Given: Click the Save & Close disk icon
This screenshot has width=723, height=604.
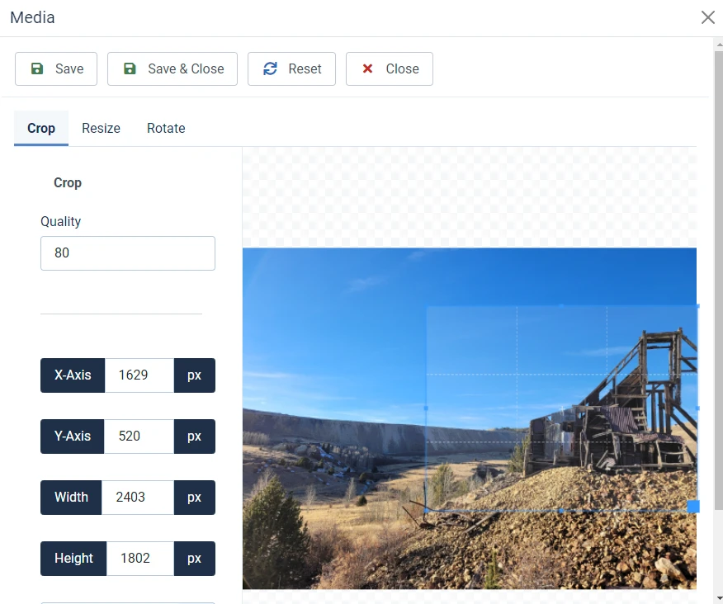Looking at the screenshot, I should tap(130, 68).
